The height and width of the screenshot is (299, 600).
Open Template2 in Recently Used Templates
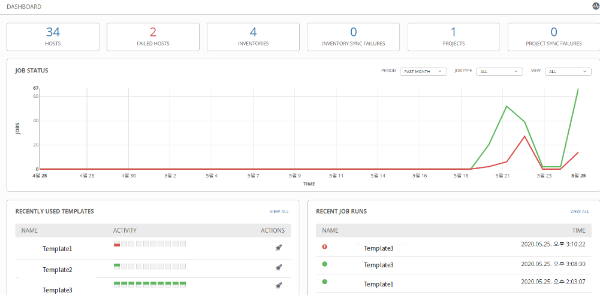point(58,270)
